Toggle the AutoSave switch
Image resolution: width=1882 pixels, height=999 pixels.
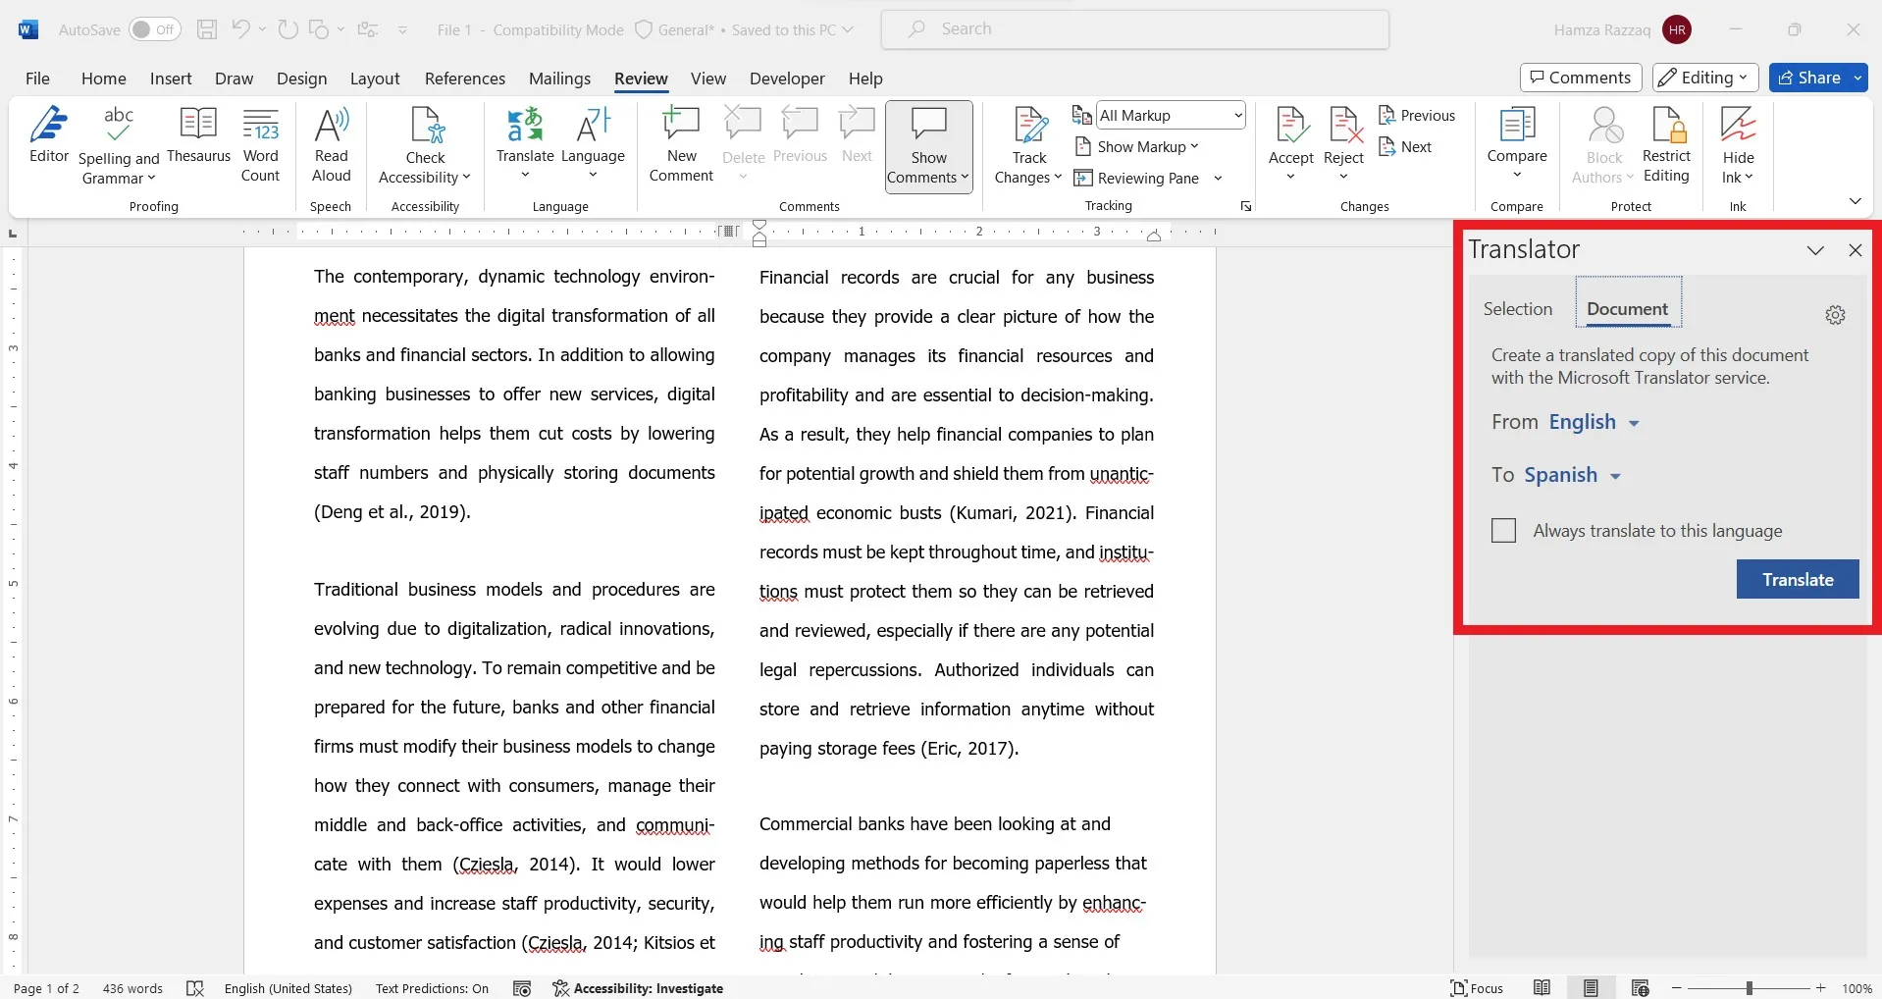click(154, 29)
